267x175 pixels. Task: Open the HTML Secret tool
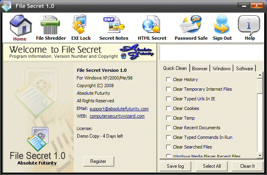click(152, 28)
